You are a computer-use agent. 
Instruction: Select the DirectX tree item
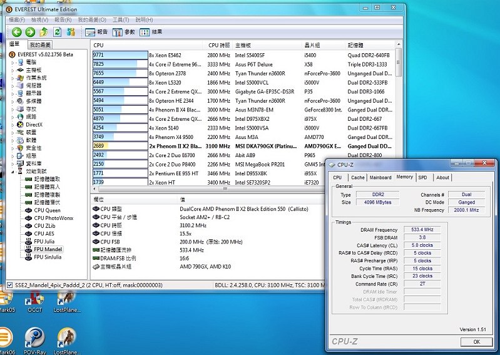34,125
